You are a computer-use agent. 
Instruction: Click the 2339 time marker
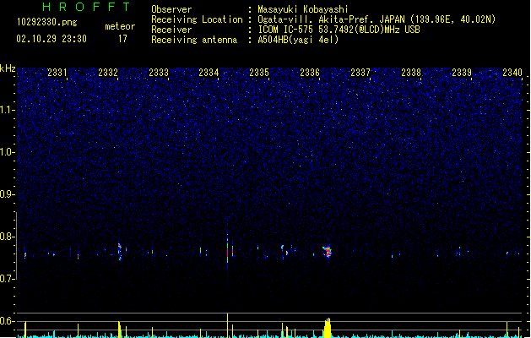[462, 73]
